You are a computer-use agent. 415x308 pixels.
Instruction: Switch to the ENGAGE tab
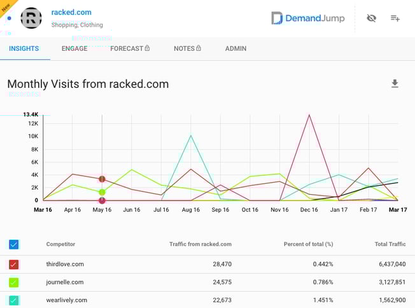(74, 49)
